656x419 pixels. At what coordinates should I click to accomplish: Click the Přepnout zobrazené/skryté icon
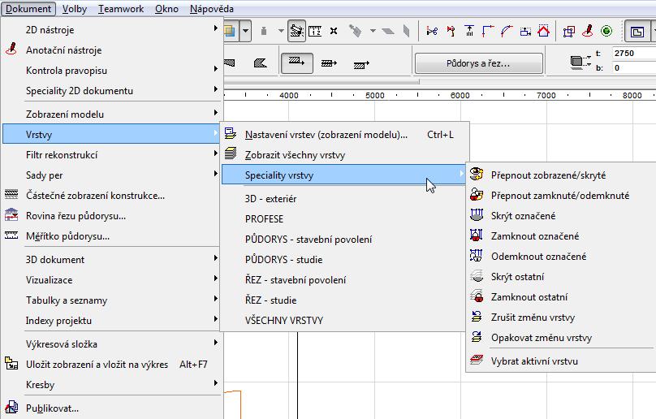476,174
